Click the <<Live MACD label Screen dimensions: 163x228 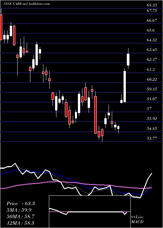coord(137,219)
